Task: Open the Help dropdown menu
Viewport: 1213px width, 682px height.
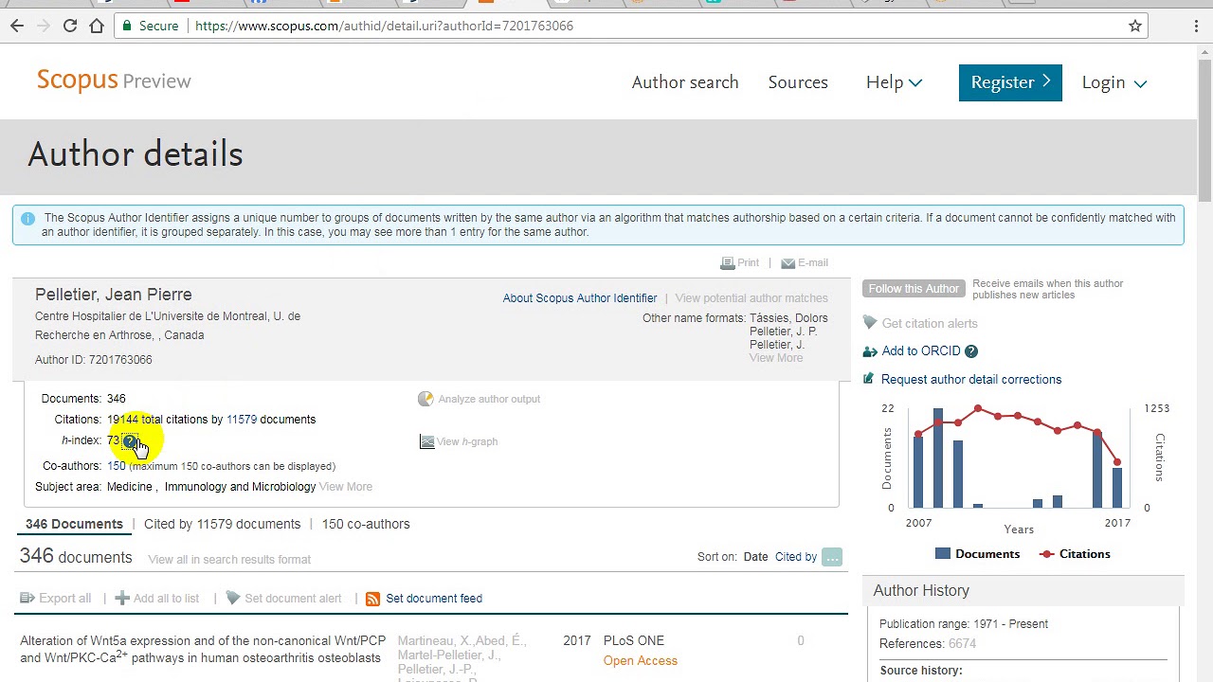Action: tap(893, 82)
